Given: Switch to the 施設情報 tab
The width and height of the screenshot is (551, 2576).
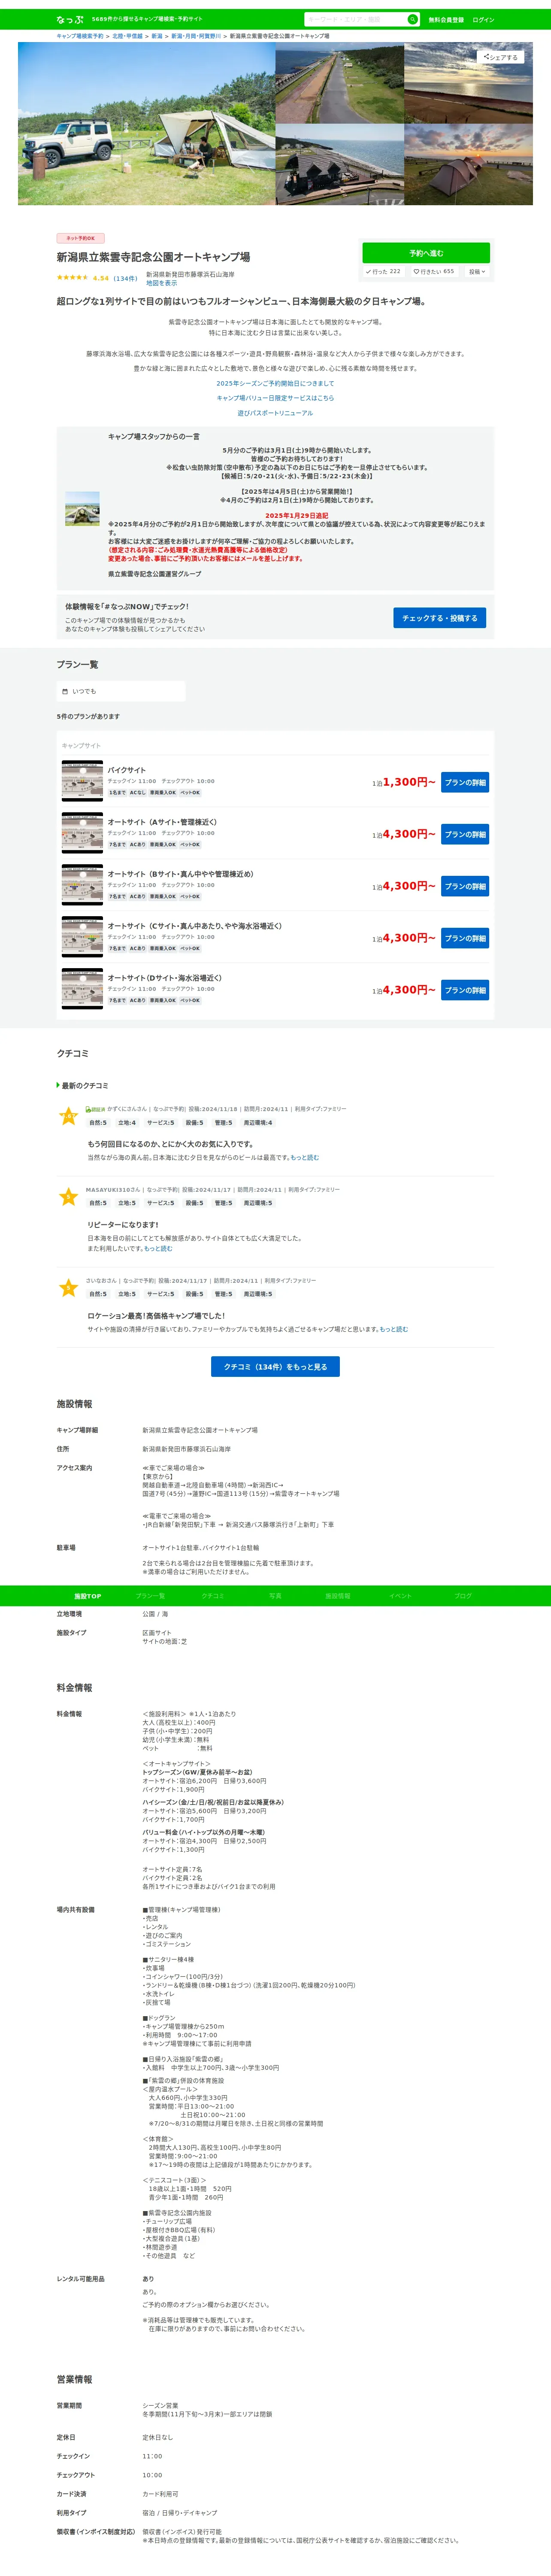Looking at the screenshot, I should click(338, 1596).
